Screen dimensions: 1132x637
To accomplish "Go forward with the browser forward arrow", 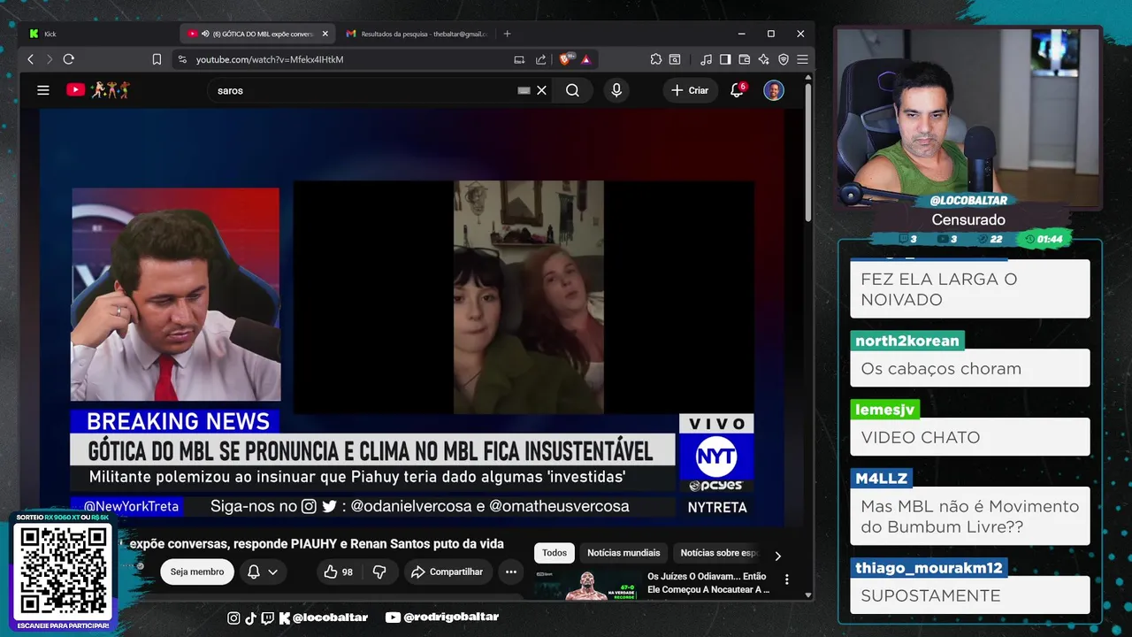I will (49, 59).
